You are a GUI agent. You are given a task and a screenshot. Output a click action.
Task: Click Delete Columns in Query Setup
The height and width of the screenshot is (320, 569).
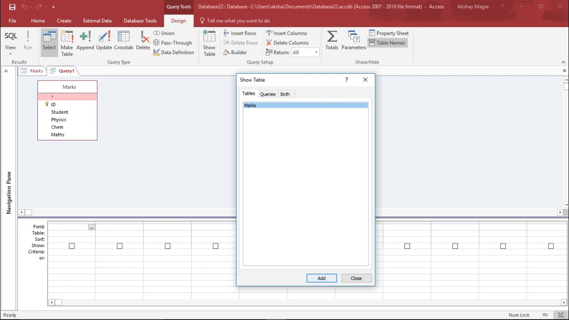(287, 43)
